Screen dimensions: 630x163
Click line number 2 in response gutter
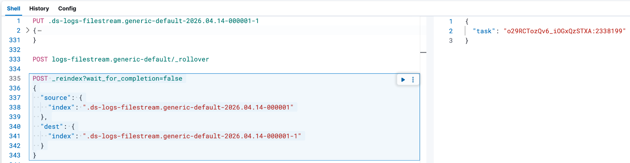pyautogui.click(x=451, y=31)
